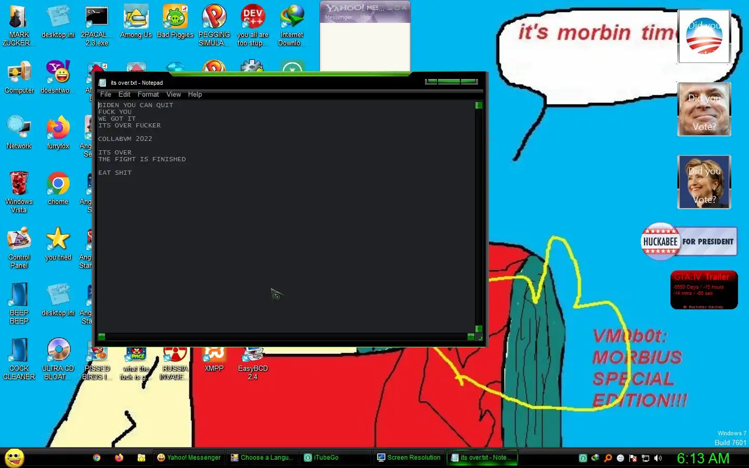
Task: Launch the Bad Piggies desktop icon
Action: [175, 22]
